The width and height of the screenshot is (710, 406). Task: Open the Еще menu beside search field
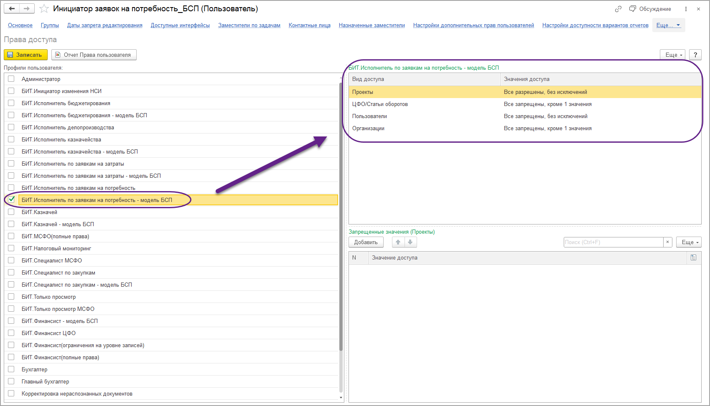689,242
